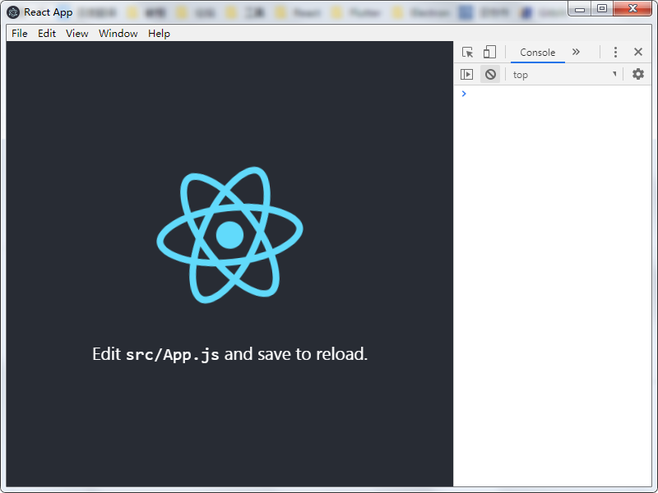Open the File menu
This screenshot has height=493, width=658.
(19, 33)
